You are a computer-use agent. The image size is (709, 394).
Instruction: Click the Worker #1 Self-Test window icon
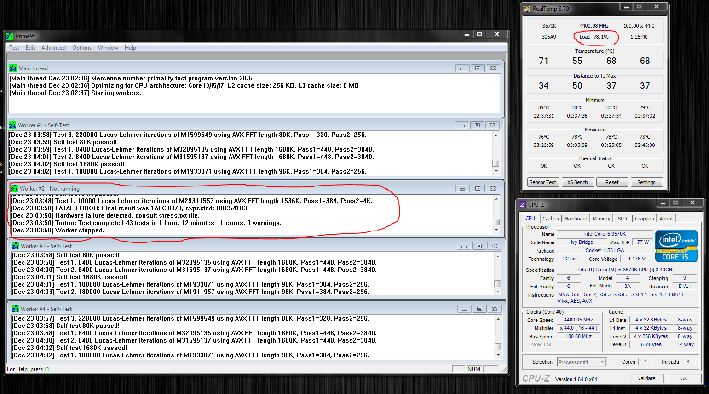pyautogui.click(x=12, y=125)
